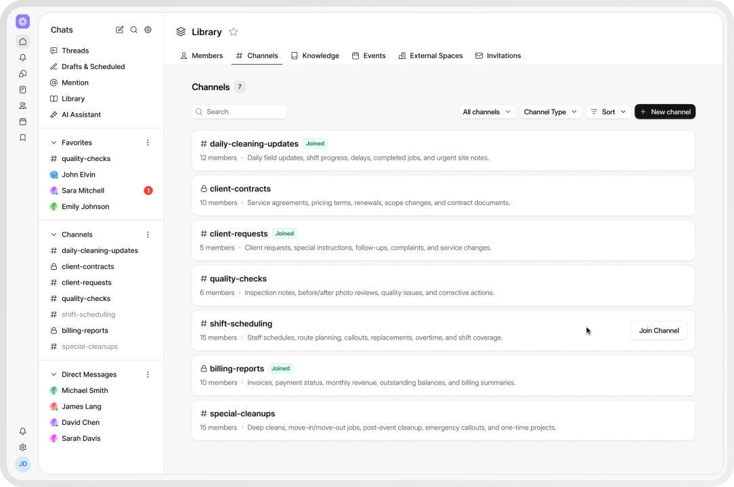Switch to the Knowledge tab
The width and height of the screenshot is (734, 487).
pos(315,55)
